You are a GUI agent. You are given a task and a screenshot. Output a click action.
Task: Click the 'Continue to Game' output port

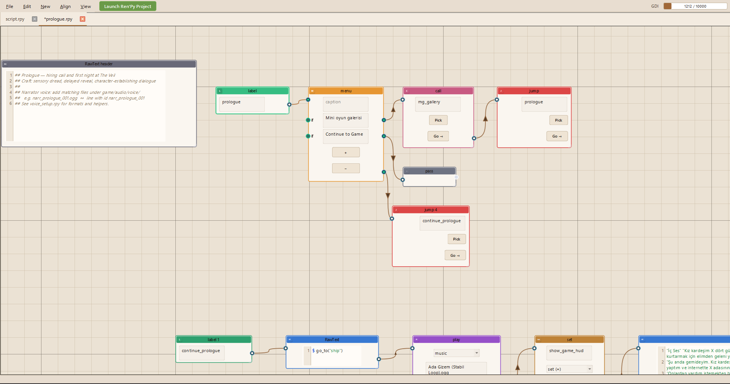[x=384, y=136]
